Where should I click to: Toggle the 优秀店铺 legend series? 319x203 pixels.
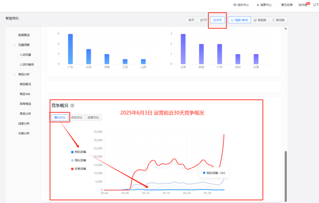tap(79, 169)
